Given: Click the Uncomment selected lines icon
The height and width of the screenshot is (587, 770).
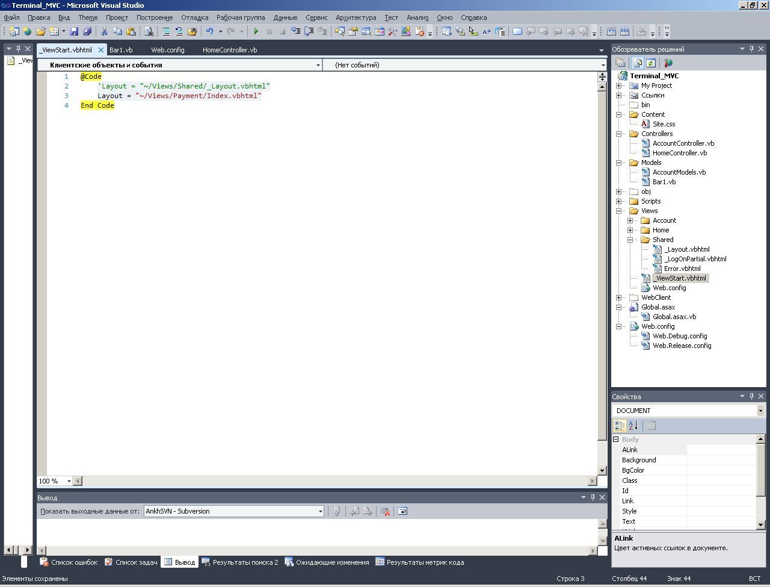Looking at the screenshot, I should pos(179,31).
